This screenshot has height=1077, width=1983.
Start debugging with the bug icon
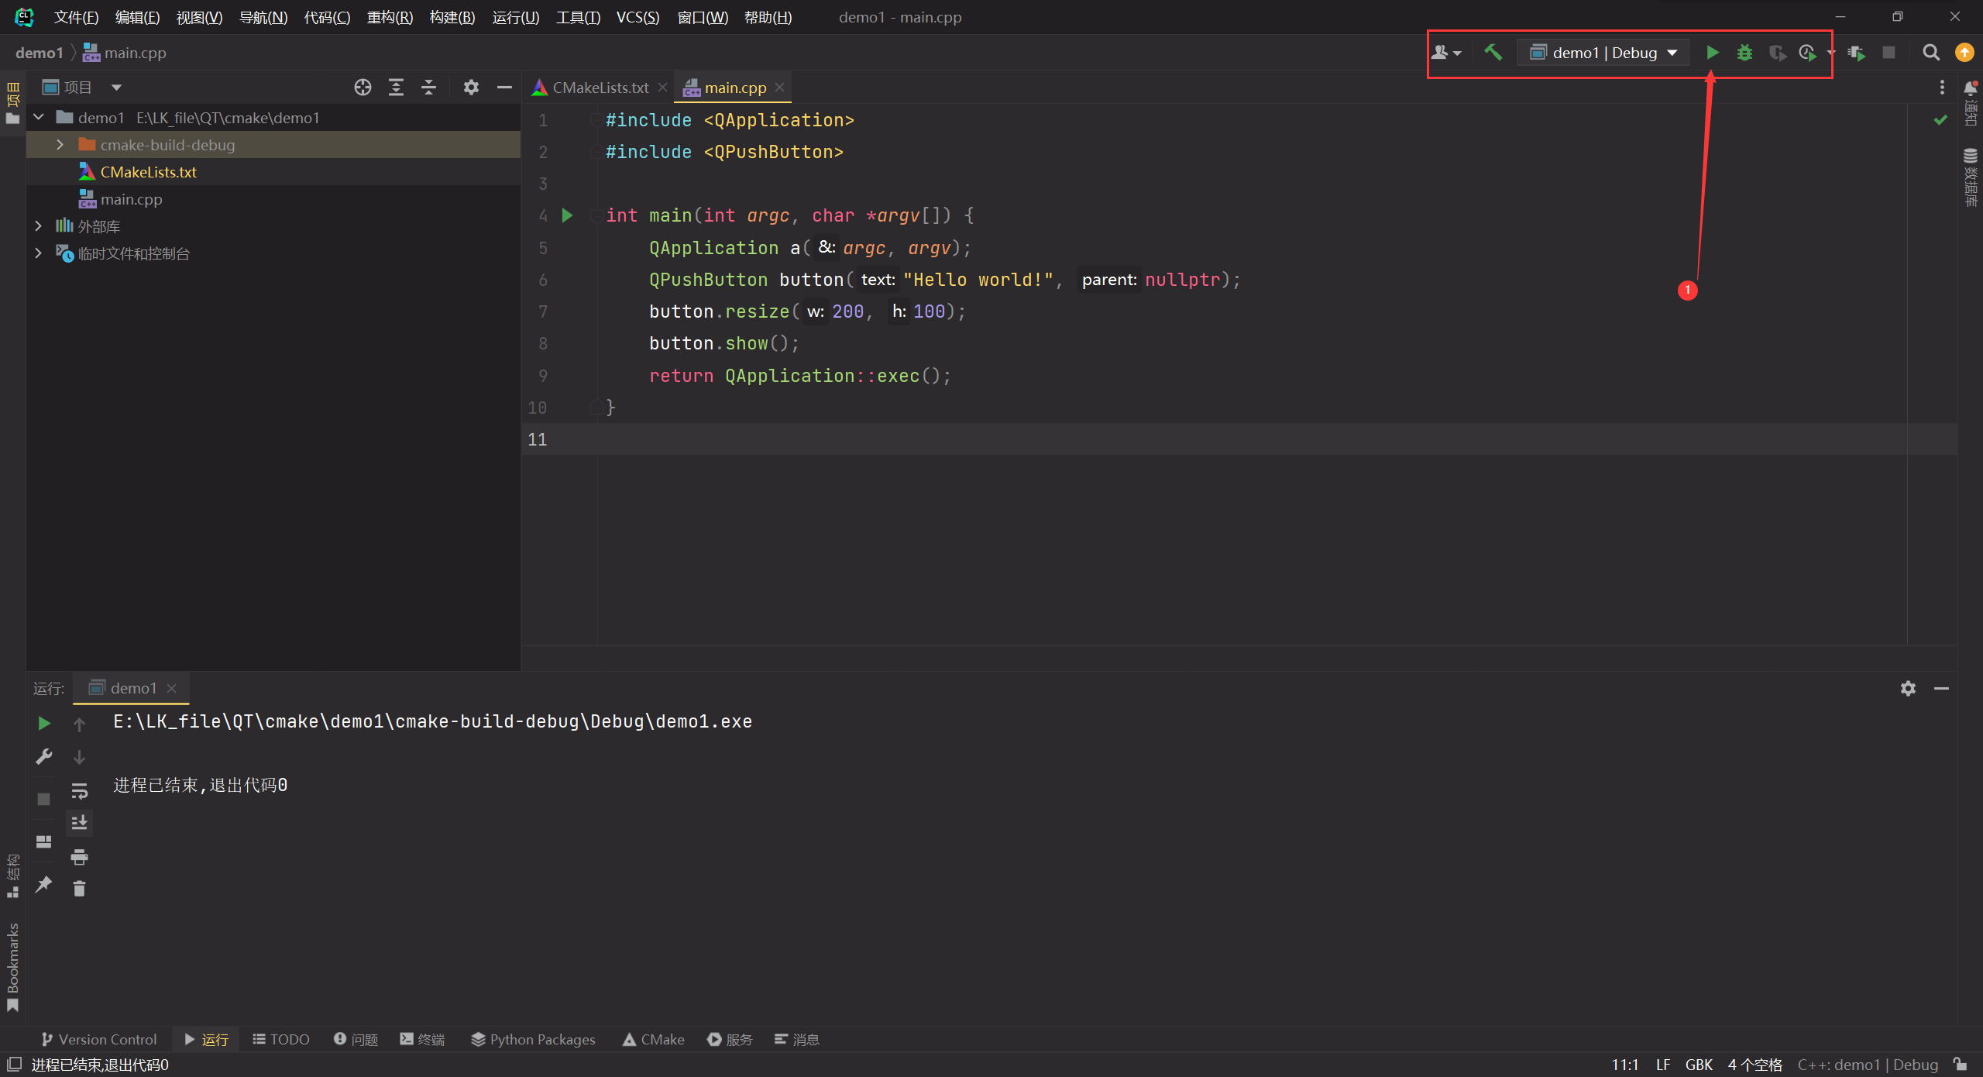pos(1744,53)
